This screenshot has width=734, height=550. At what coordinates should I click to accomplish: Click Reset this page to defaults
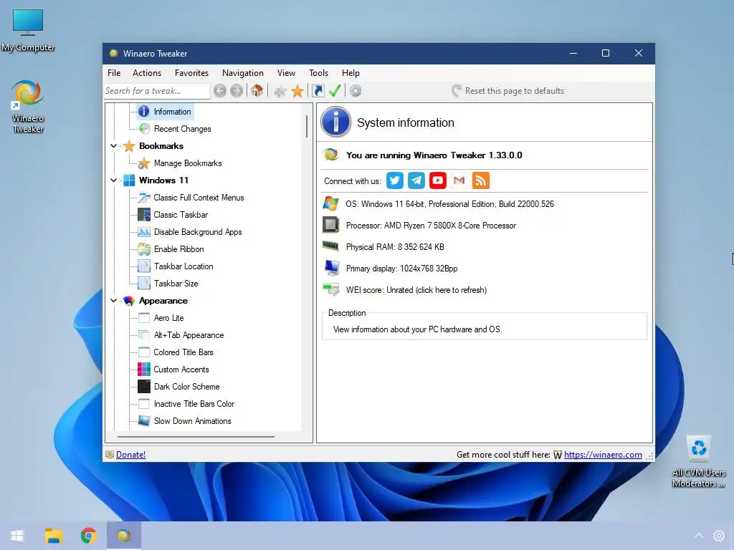(x=508, y=91)
